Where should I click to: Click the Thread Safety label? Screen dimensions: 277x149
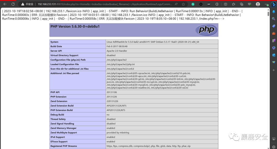point(58,119)
